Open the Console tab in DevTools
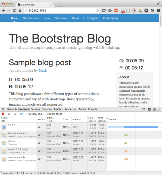The width and height of the screenshot is (162, 175). [x=93, y=109]
